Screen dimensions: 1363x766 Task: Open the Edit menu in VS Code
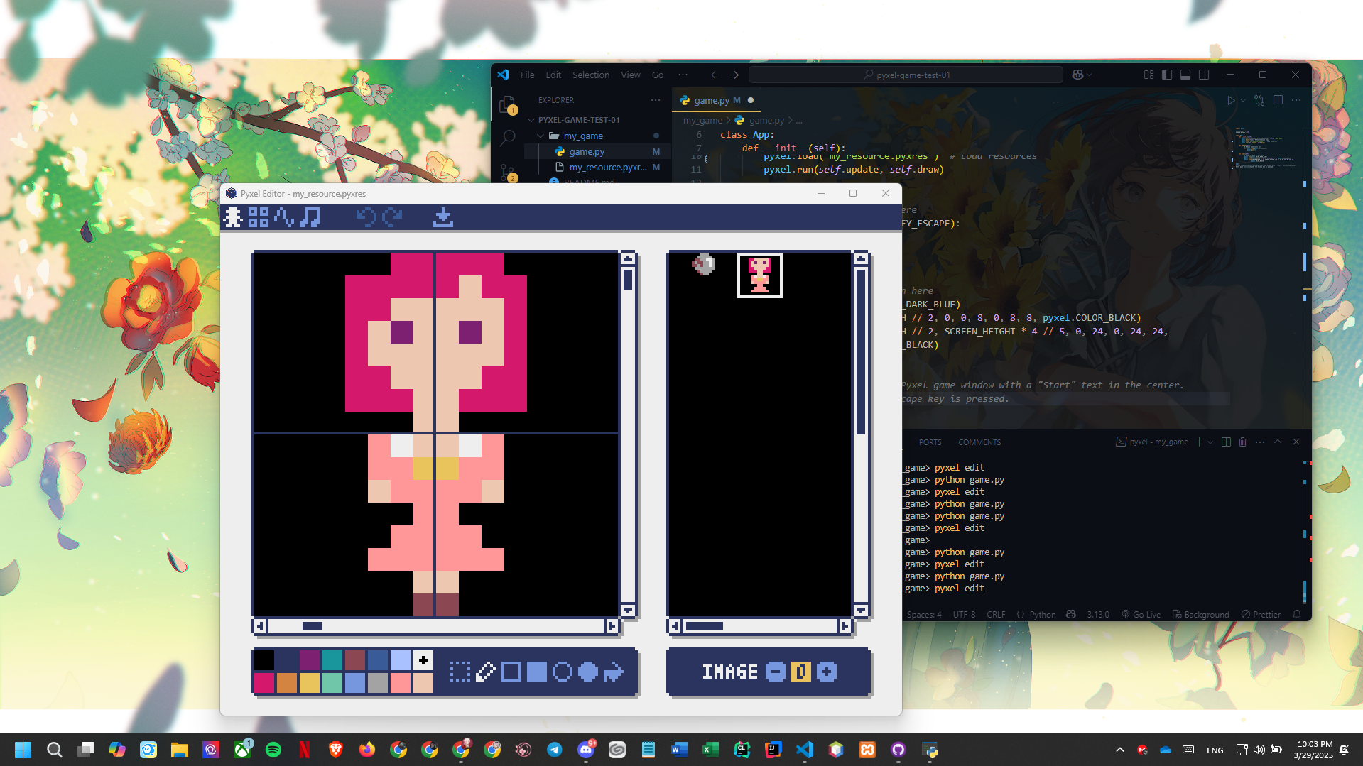click(x=553, y=75)
